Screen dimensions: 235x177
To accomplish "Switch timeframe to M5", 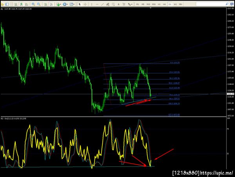I will (x=143, y=4).
